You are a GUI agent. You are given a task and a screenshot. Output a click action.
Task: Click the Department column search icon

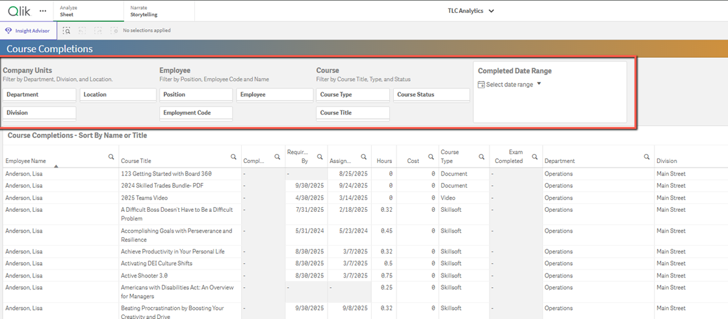point(647,157)
